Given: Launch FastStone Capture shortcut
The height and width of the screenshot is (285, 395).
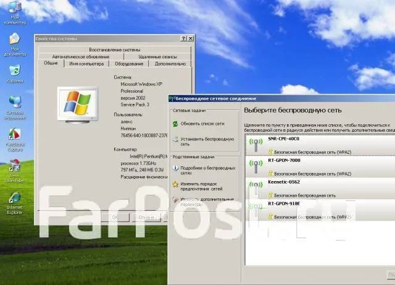Looking at the screenshot, I should (15, 140).
